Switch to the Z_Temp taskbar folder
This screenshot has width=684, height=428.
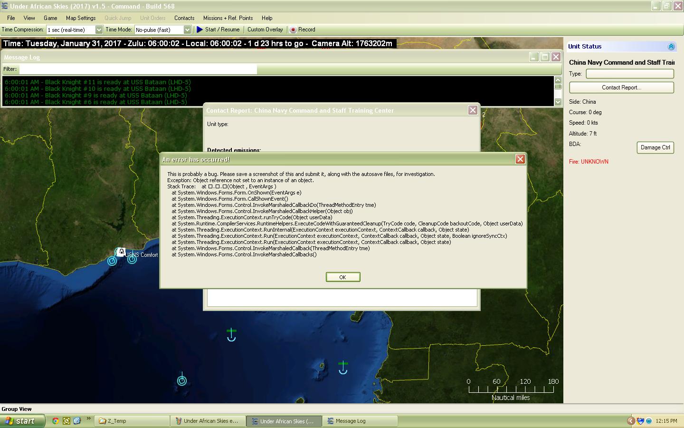[133, 421]
